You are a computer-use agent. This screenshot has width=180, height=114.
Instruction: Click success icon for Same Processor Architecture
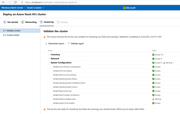pos(153,95)
